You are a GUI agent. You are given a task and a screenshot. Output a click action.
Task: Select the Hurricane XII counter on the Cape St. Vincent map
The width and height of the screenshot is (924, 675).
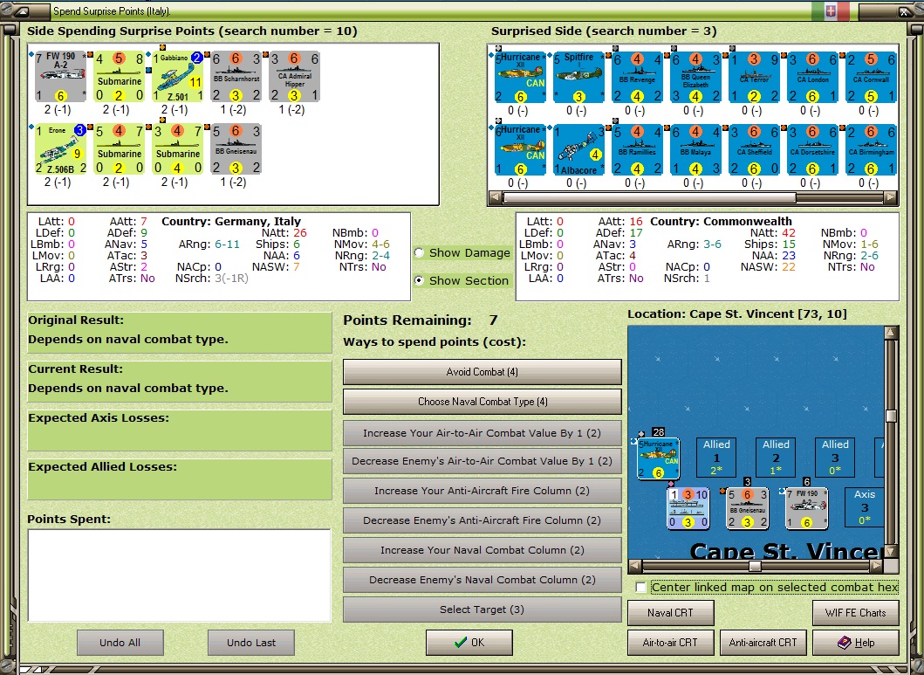click(x=658, y=458)
